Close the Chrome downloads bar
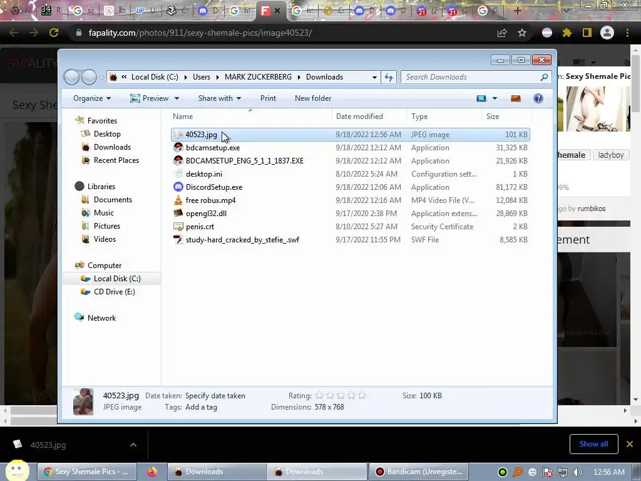This screenshot has width=641, height=481. 630,444
